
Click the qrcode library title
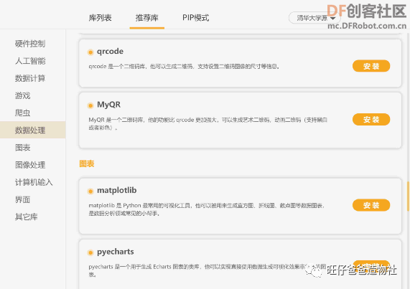coord(110,52)
